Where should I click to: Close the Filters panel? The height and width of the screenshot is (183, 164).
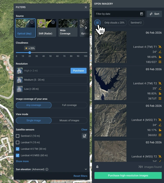tap(86, 7)
